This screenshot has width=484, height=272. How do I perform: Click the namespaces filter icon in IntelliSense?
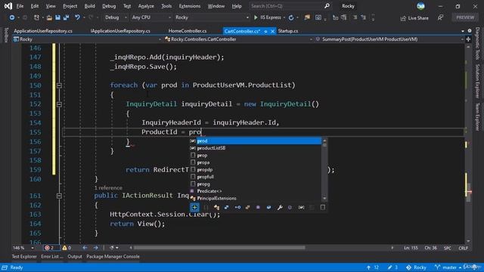(206, 208)
